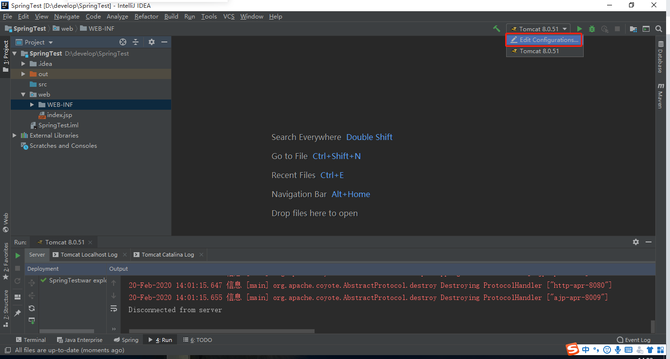
Task: Open the Navigate menu
Action: point(67,16)
